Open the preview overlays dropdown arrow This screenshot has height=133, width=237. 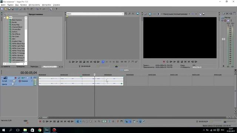point(196,14)
